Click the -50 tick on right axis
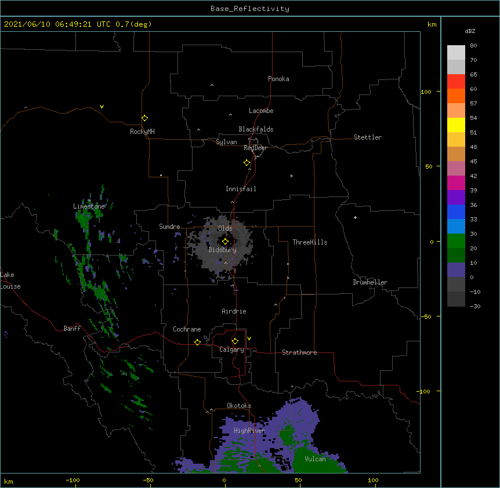This screenshot has width=500, height=488. (426, 316)
